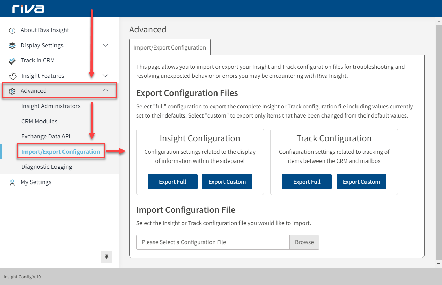The image size is (442, 285).
Task: Click the Track in CRM checkmark icon
Action: click(x=12, y=61)
